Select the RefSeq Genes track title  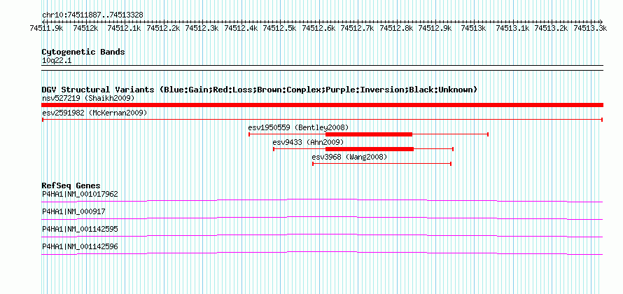pos(71,186)
